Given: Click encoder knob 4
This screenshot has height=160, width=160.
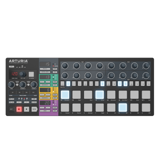Looking at the screenshot, I should 100,66.
